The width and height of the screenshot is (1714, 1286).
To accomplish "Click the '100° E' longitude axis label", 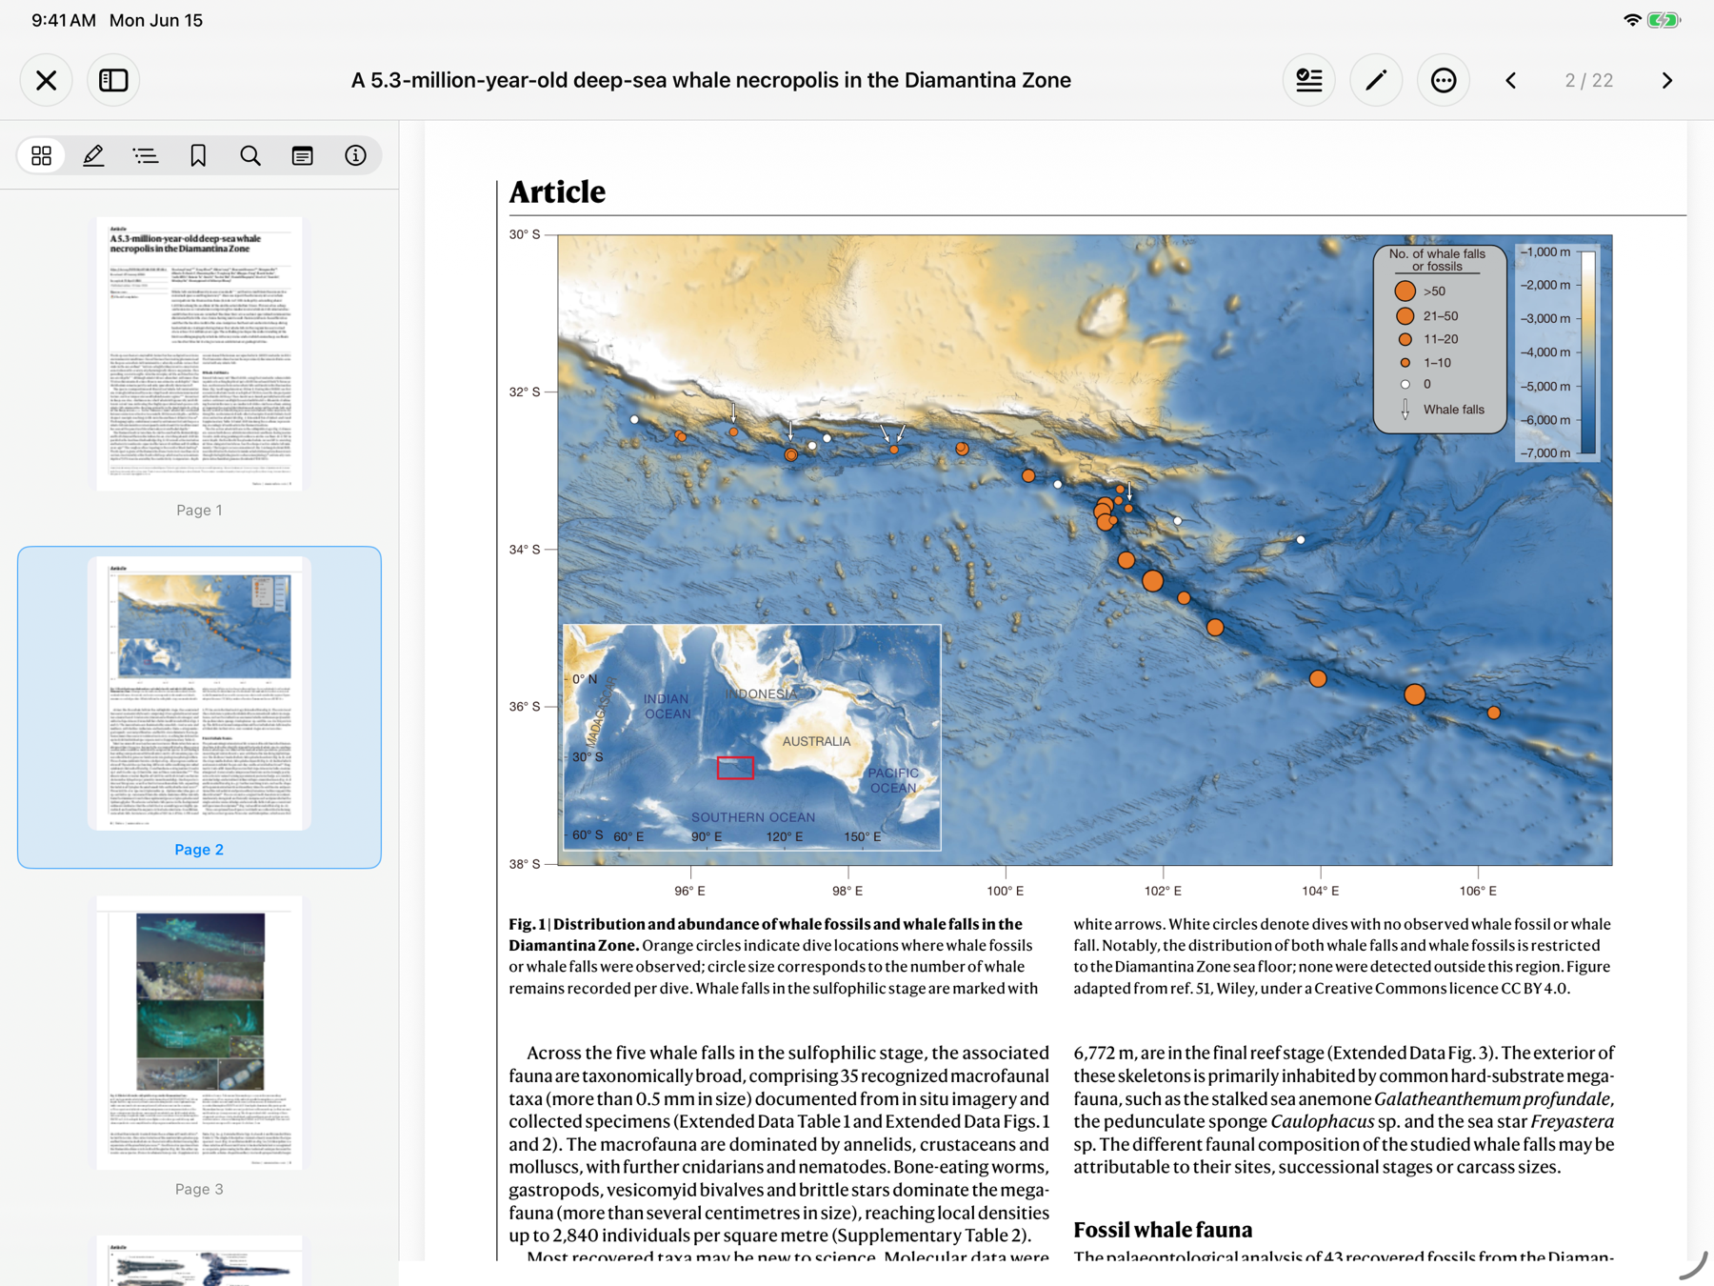I will point(1005,891).
